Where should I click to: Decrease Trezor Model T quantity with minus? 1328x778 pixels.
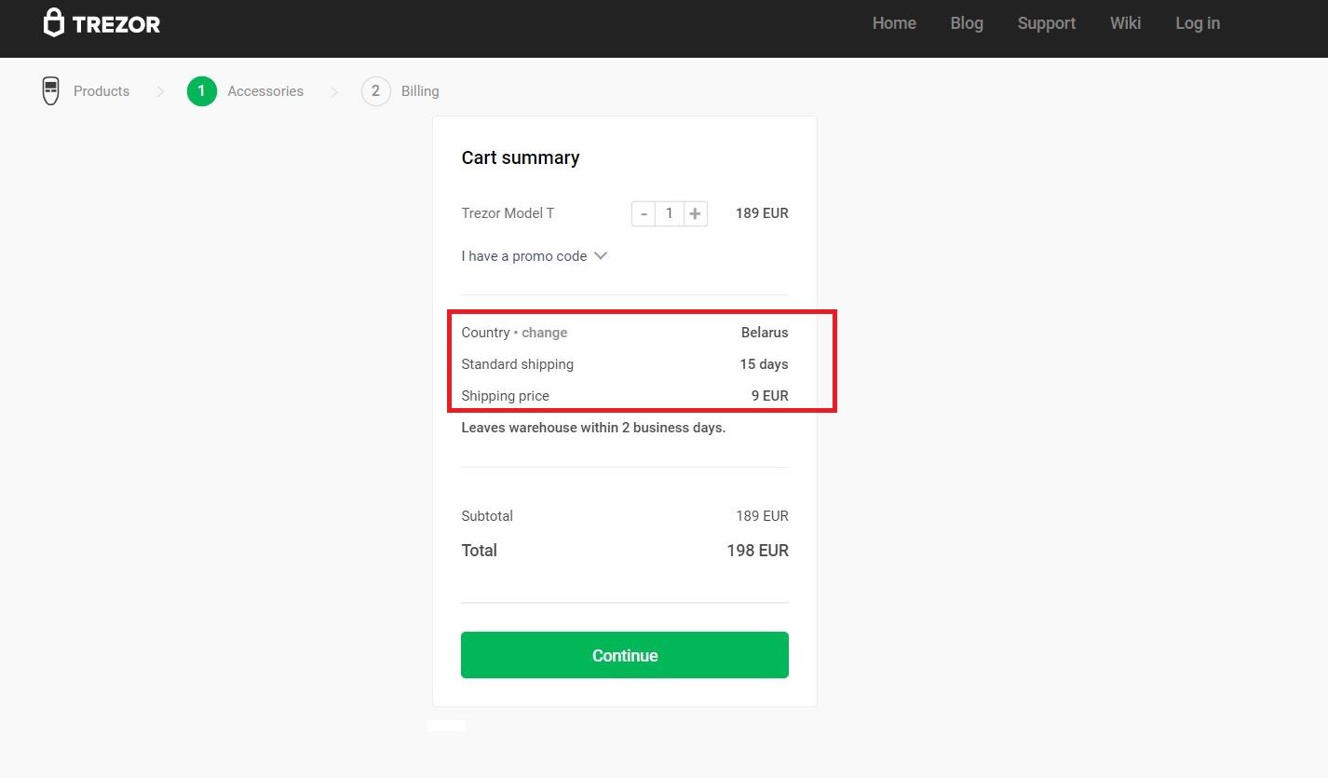coord(644,214)
